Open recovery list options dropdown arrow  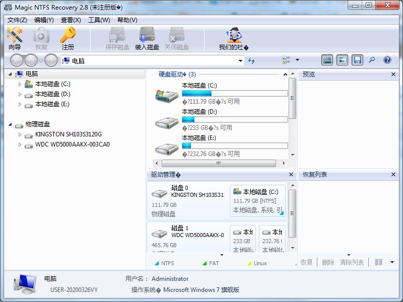point(392,262)
